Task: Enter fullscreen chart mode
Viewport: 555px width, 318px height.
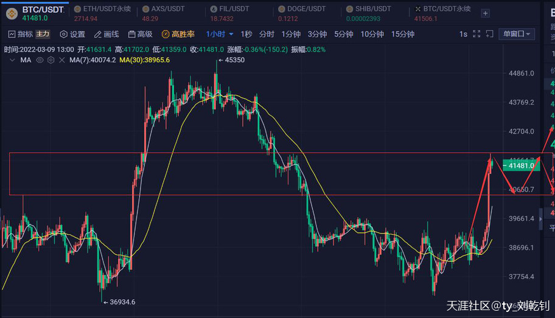Action: (476, 34)
